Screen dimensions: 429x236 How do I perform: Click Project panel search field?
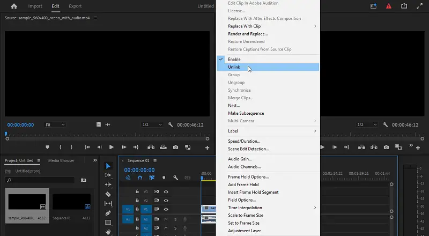pyautogui.click(x=40, y=180)
